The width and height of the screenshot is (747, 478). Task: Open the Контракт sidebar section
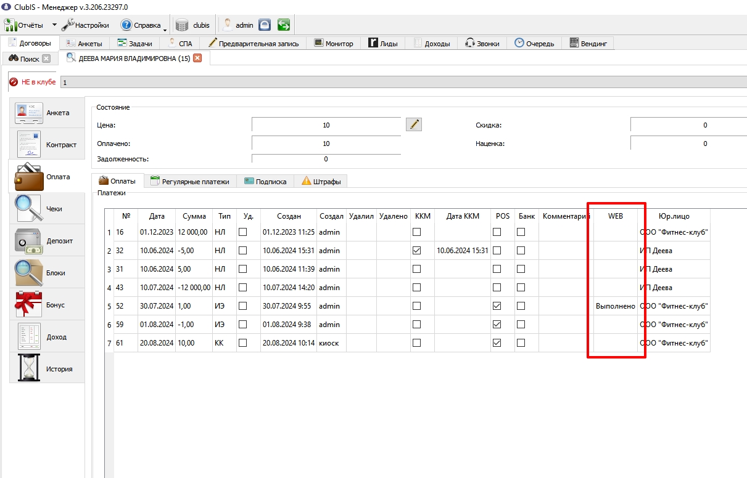[47, 145]
